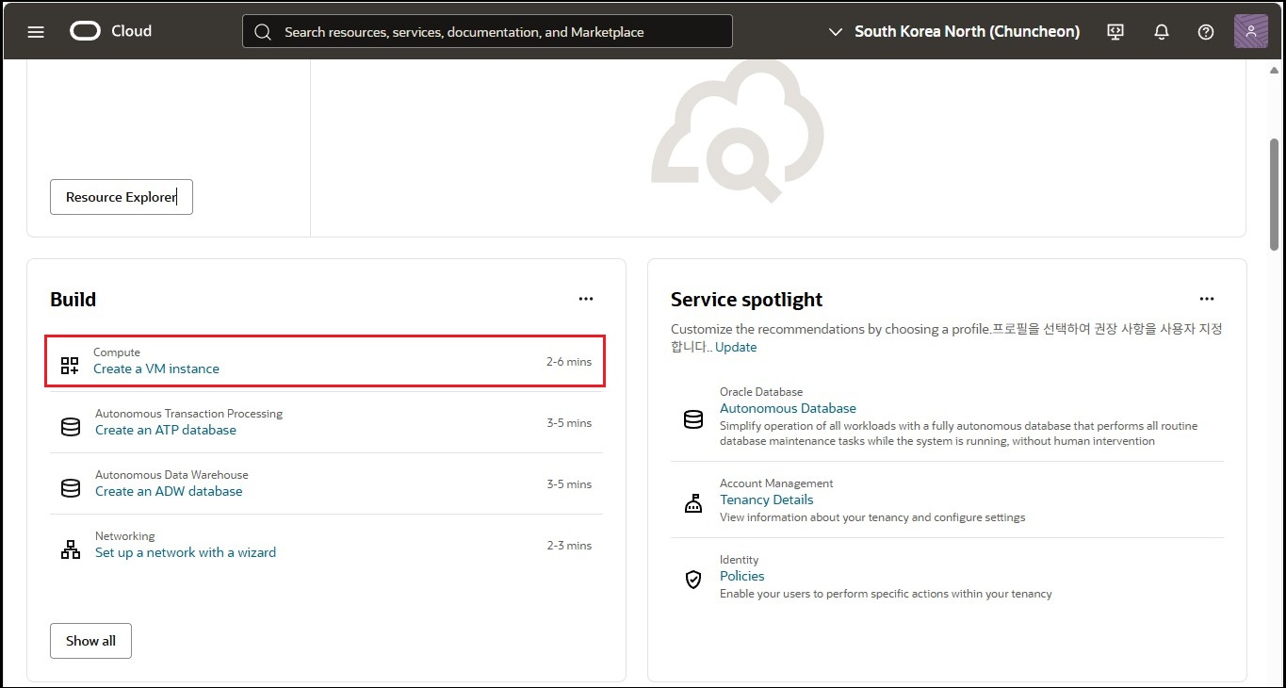This screenshot has width=1286, height=688.
Task: Click the Autonomous Transaction Processing label
Action: click(x=188, y=414)
